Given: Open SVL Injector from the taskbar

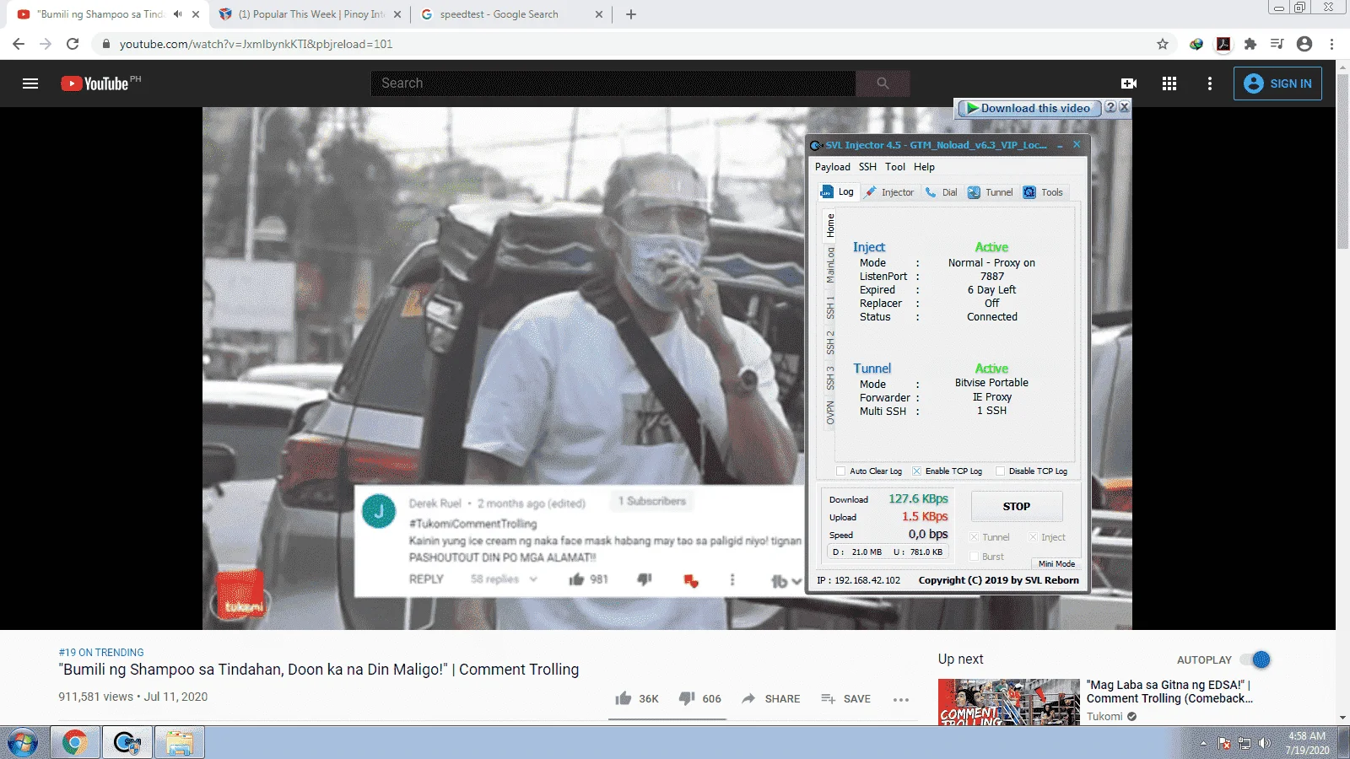Looking at the screenshot, I should [127, 743].
